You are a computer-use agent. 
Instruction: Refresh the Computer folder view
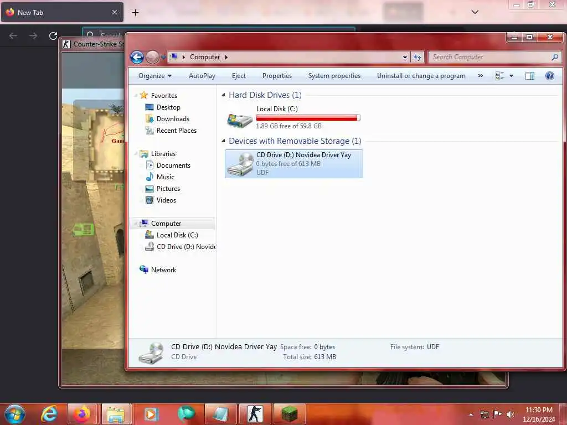(417, 57)
